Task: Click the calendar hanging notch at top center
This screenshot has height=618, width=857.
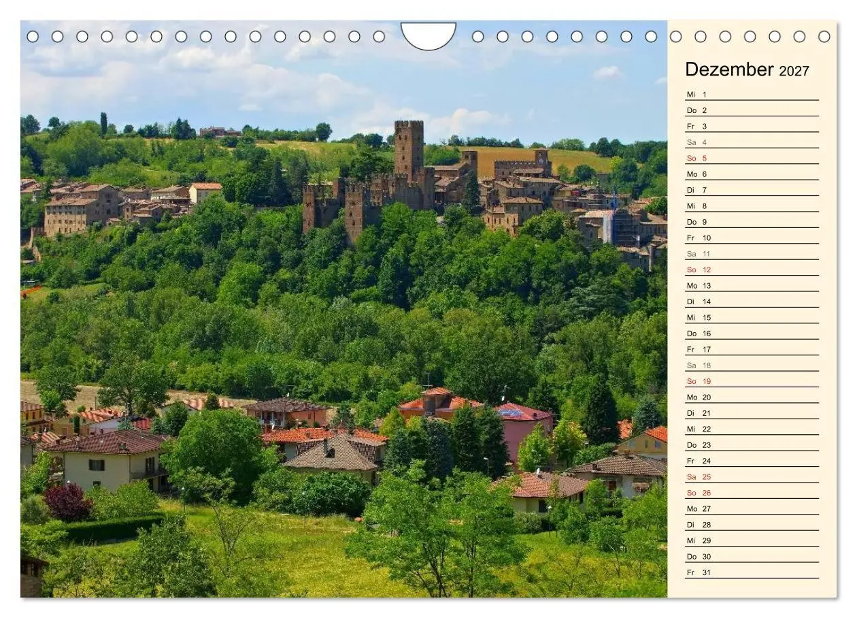Action: (x=428, y=35)
